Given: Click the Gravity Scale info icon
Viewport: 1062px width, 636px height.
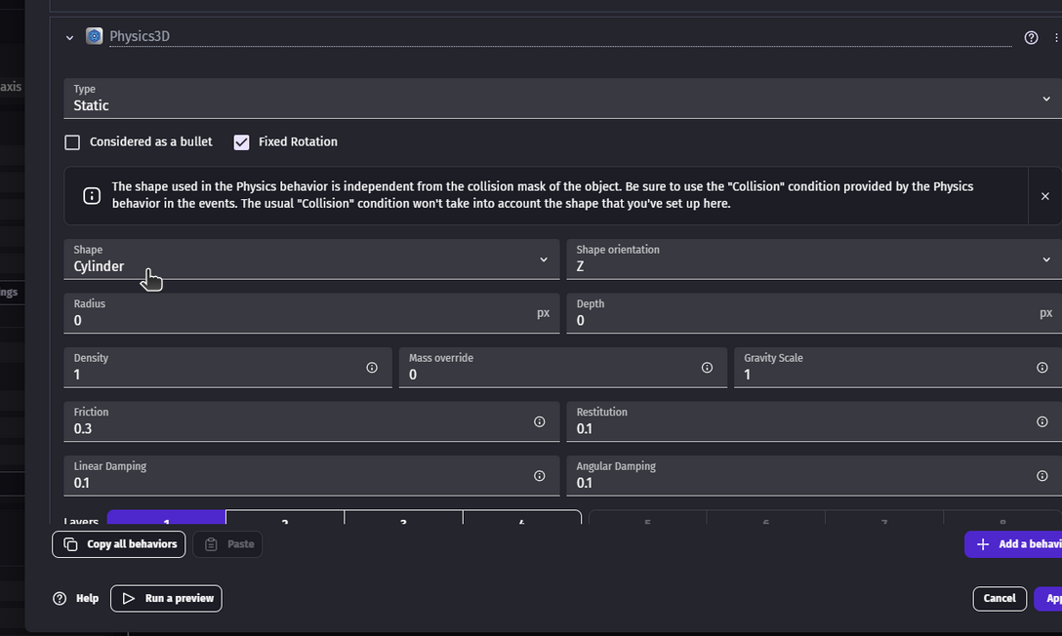Looking at the screenshot, I should click(x=1042, y=368).
